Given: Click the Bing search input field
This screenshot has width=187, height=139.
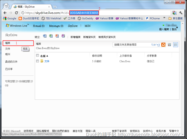Looking at the screenshot, I should coord(132,45).
